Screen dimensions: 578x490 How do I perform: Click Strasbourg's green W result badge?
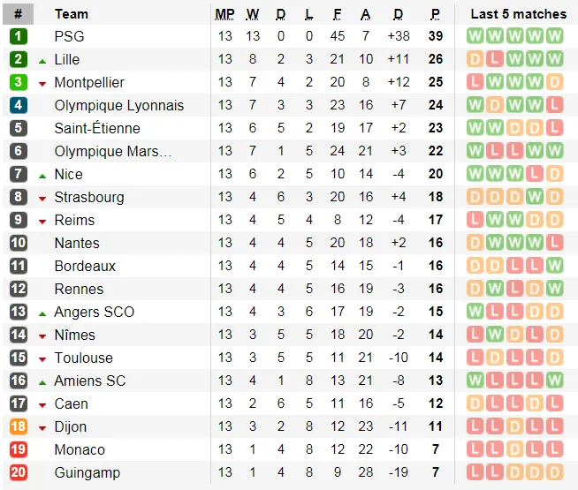click(x=535, y=197)
